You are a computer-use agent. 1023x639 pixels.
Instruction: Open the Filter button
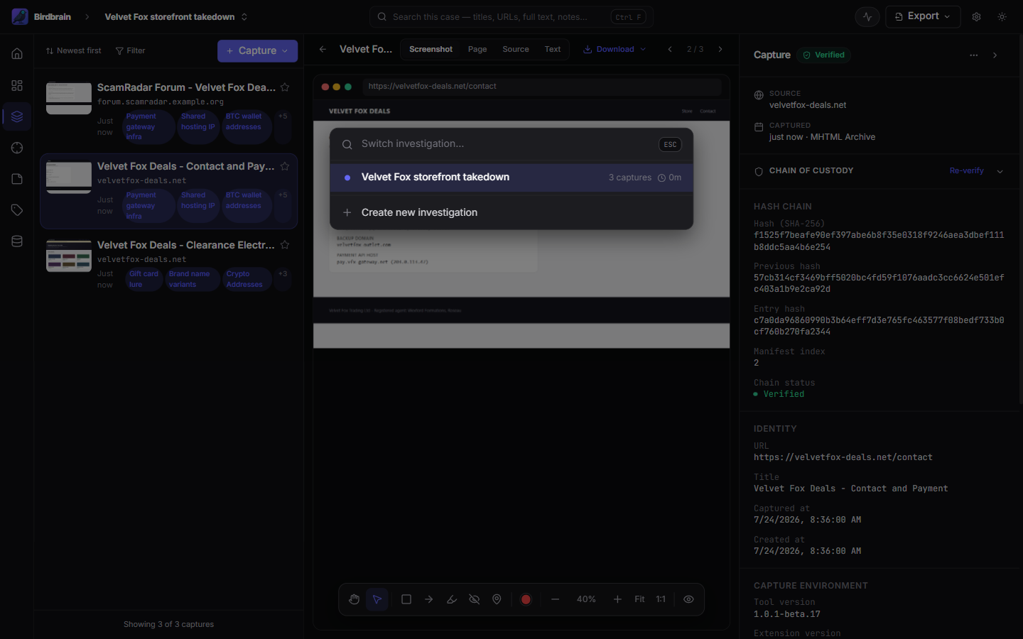pyautogui.click(x=131, y=50)
